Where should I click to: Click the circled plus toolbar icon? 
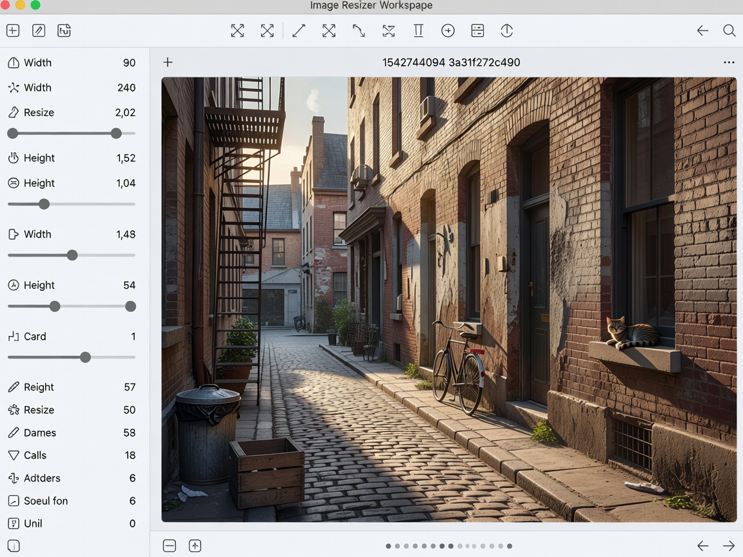(448, 31)
